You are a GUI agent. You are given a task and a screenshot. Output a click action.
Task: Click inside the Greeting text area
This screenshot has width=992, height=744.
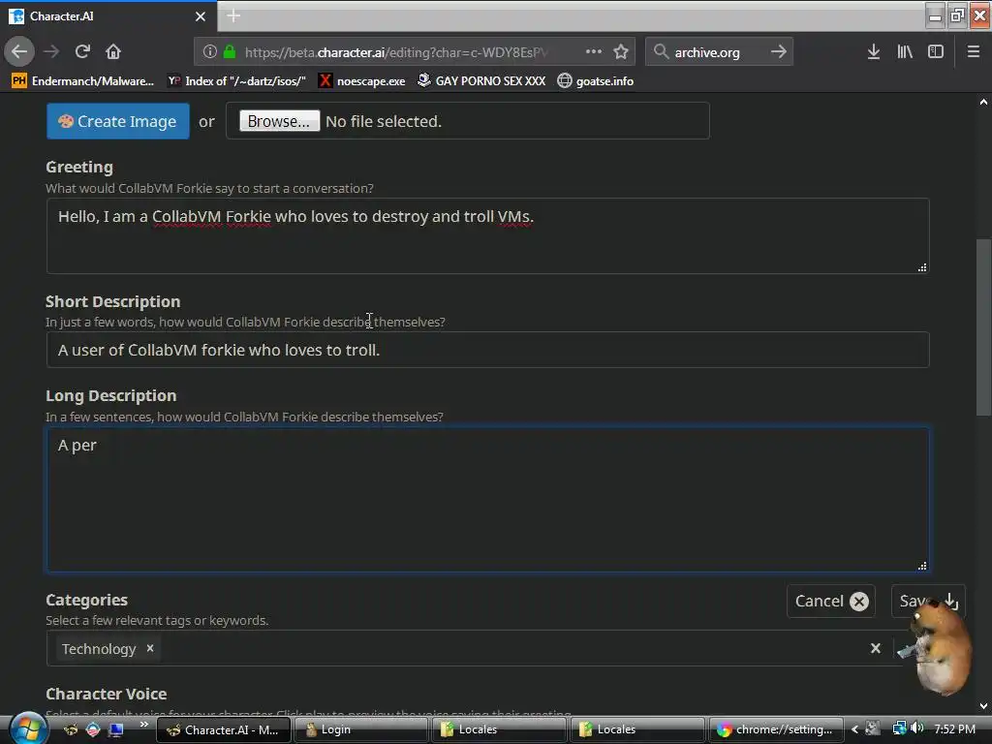click(x=488, y=236)
